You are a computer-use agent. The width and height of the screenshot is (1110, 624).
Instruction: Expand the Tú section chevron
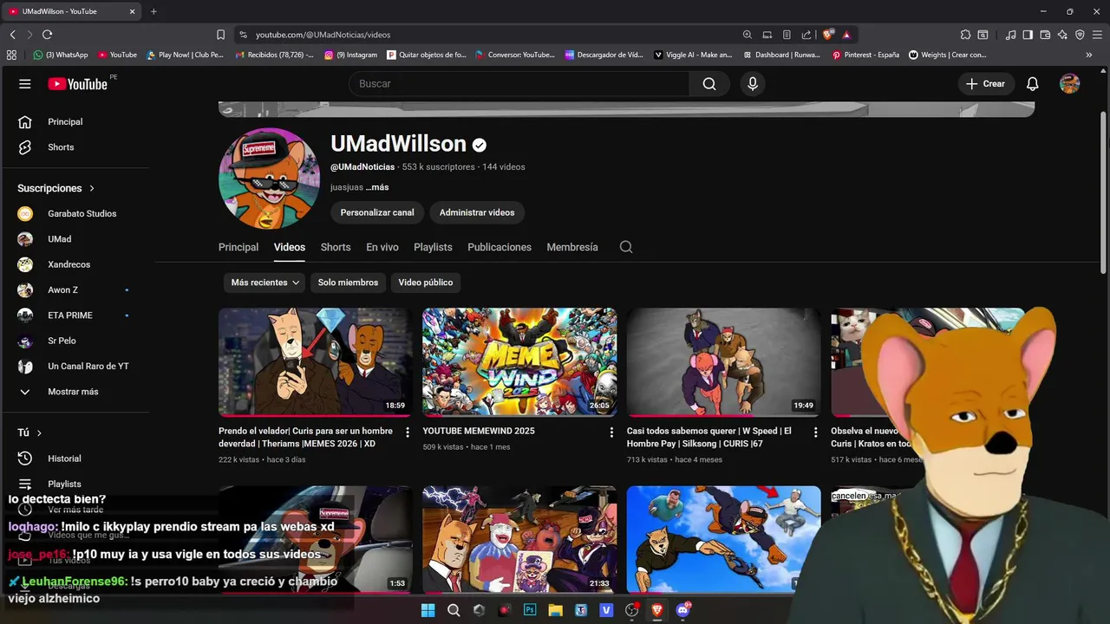coord(39,432)
